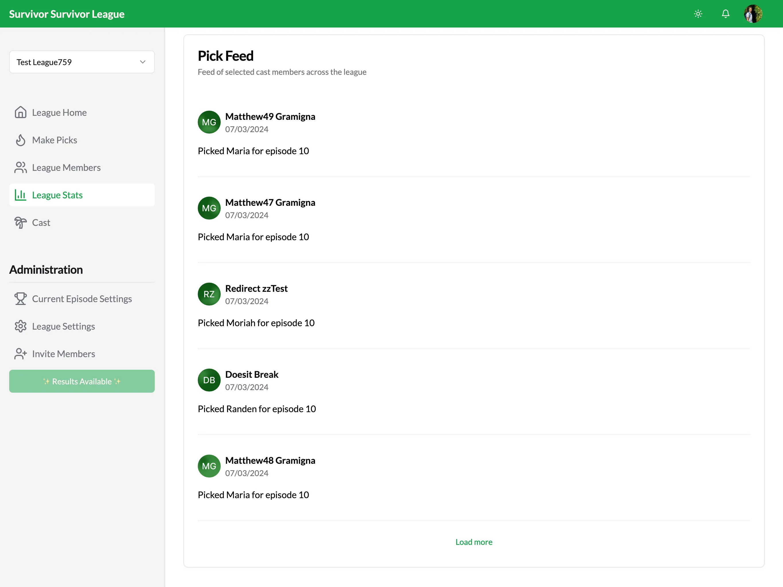Scroll down the pick feed list

(x=474, y=541)
